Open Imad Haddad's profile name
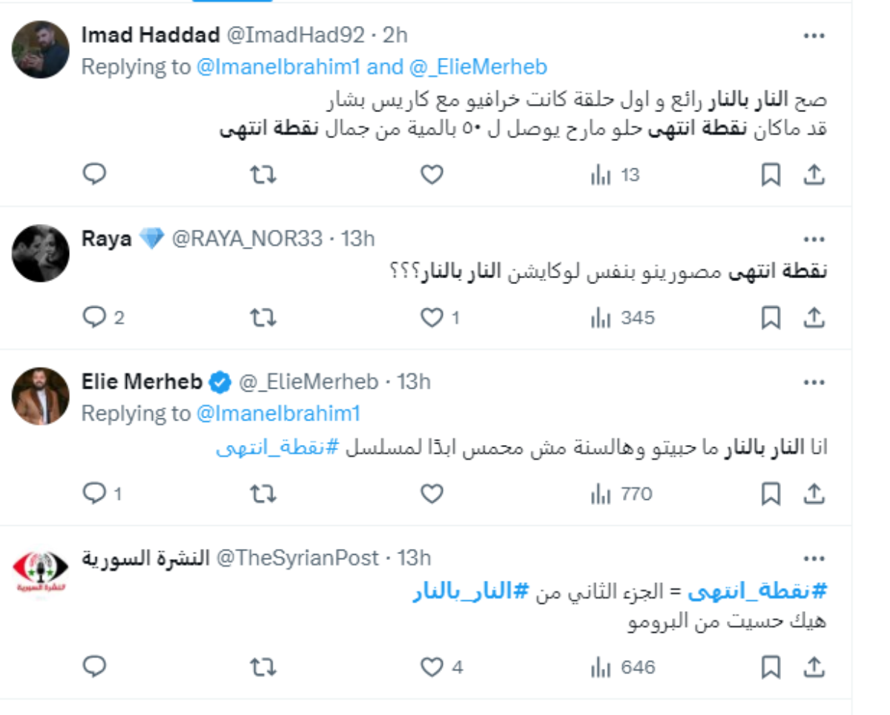The width and height of the screenshot is (890, 715). 151,35
